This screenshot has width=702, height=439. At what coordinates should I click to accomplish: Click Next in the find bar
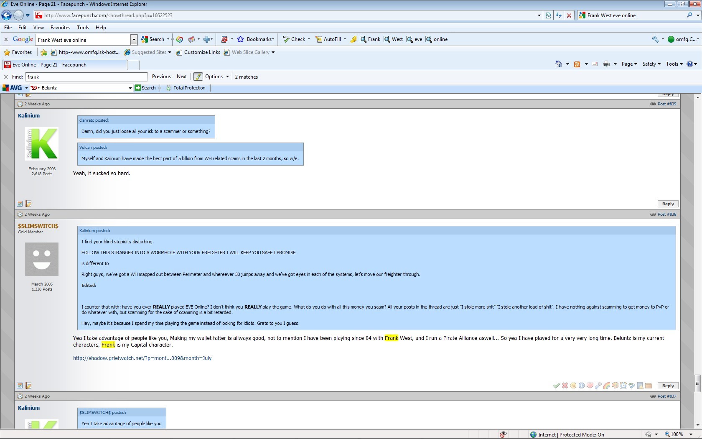[182, 77]
